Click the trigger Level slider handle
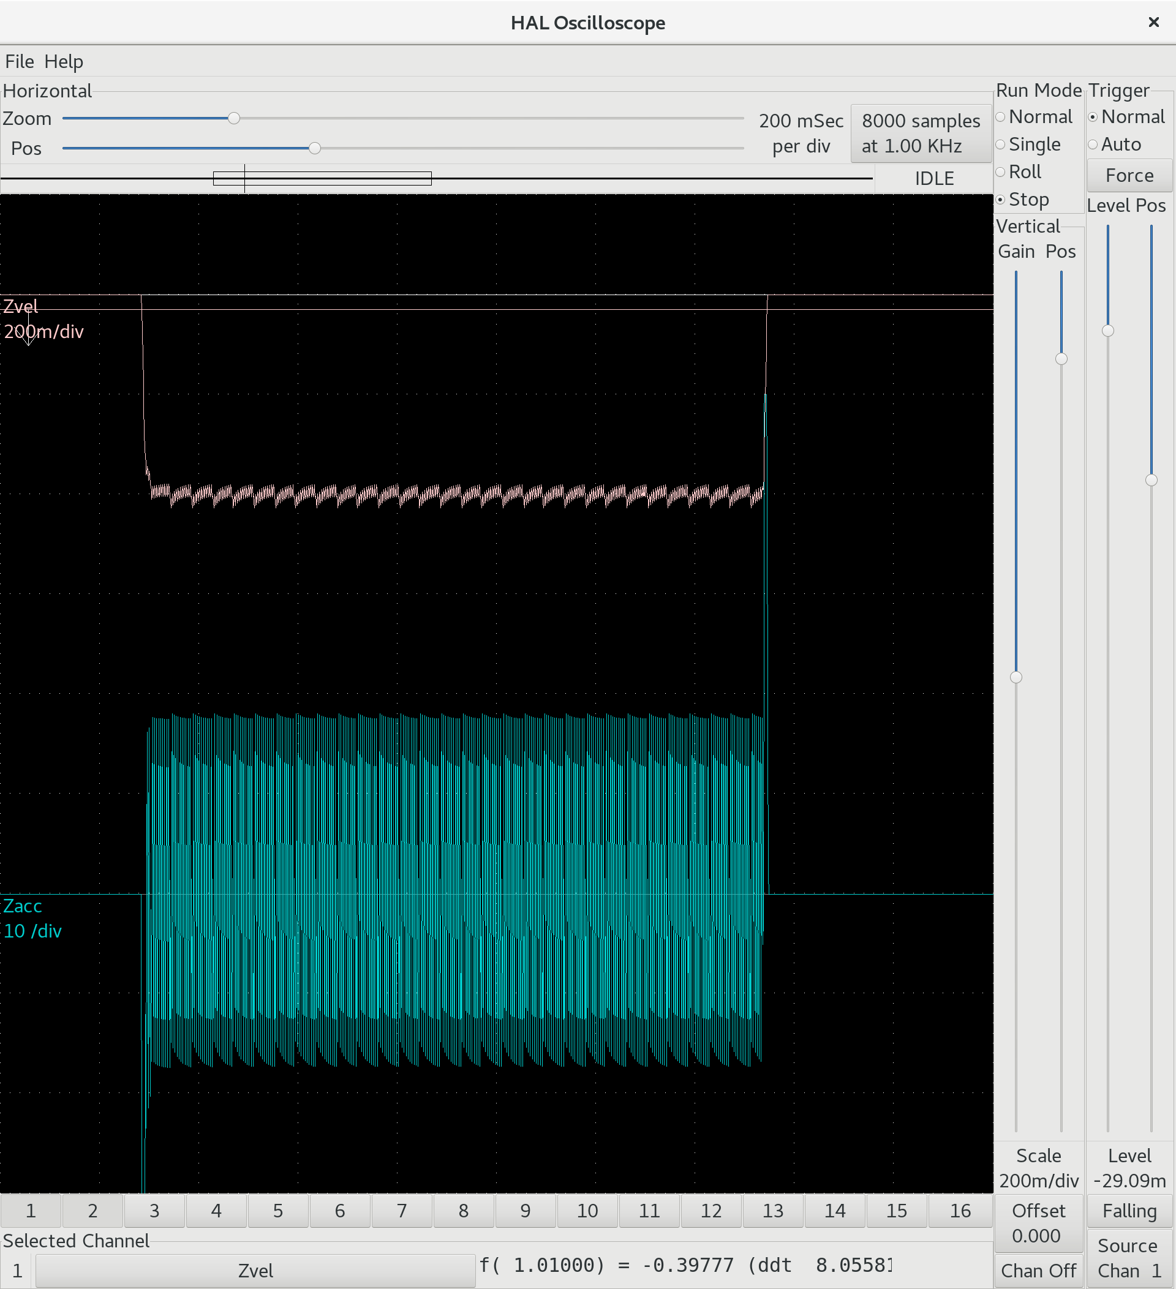The width and height of the screenshot is (1176, 1289). point(1107,331)
